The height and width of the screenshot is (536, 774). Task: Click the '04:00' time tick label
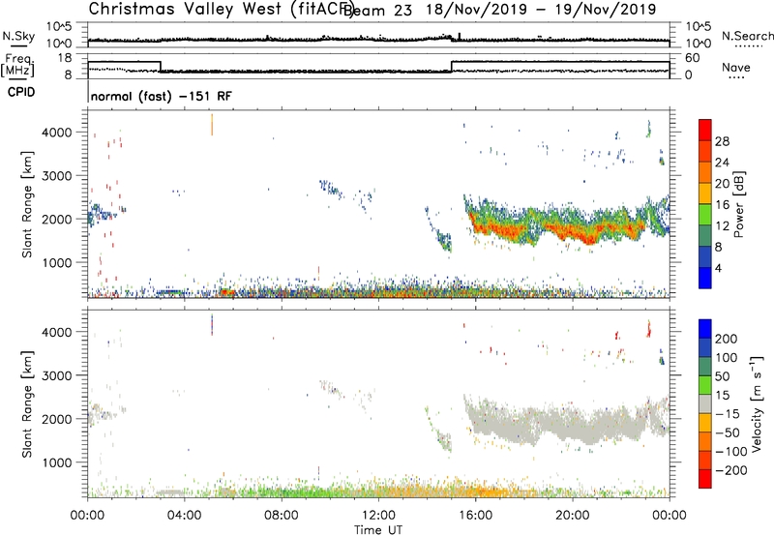click(x=184, y=516)
